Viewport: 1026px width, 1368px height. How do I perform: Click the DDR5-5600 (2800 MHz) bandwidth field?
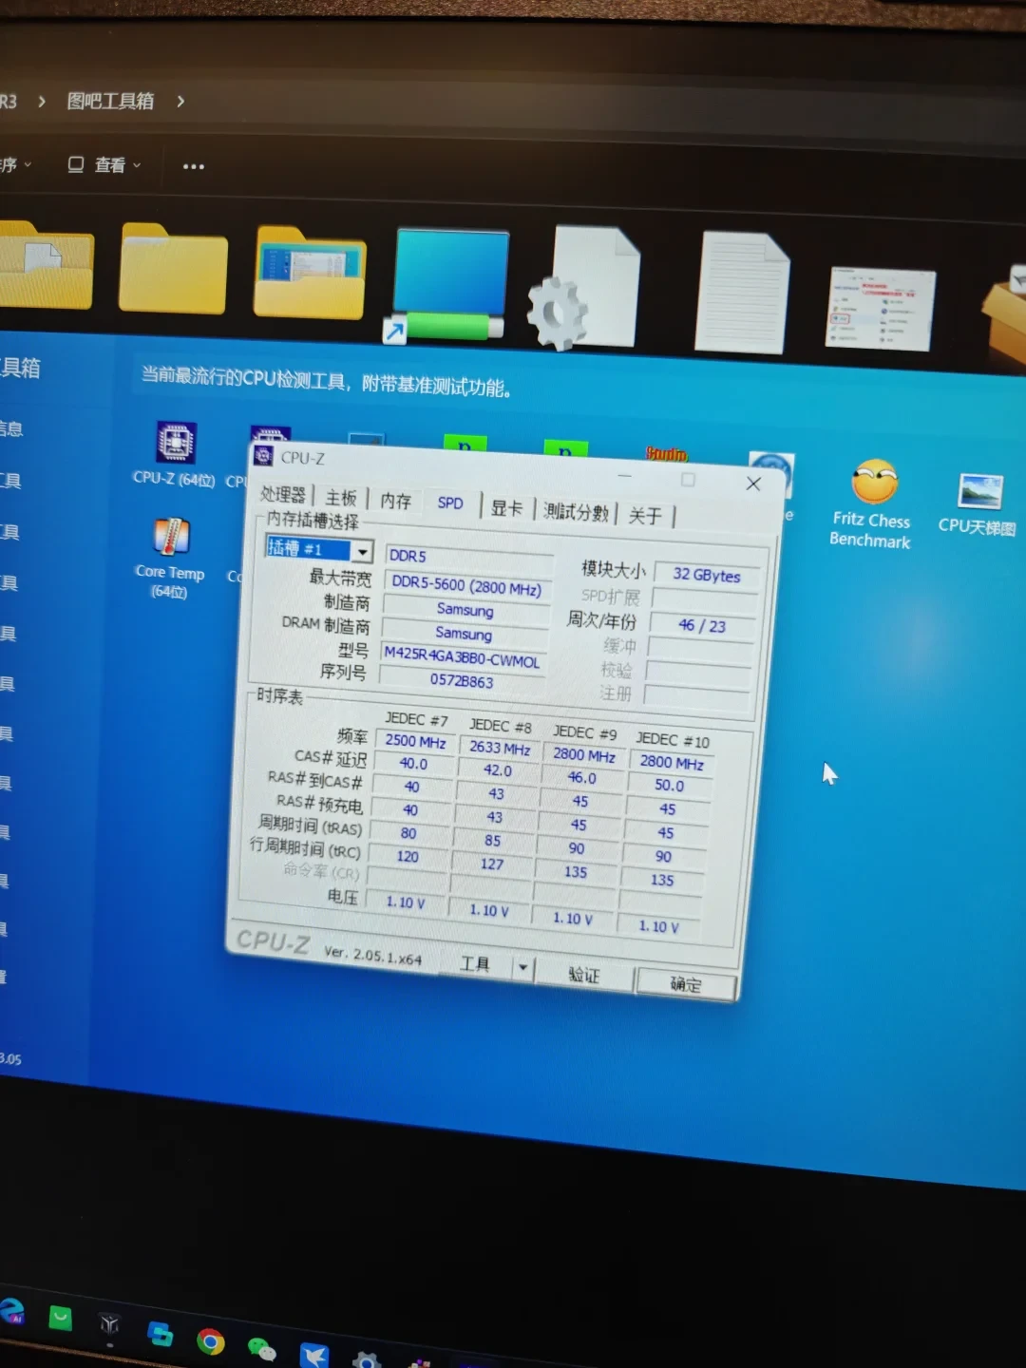pyautogui.click(x=466, y=587)
